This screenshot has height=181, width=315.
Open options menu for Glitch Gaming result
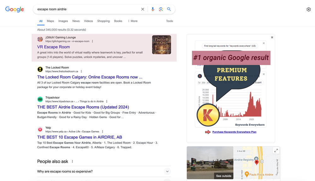click(92, 41)
